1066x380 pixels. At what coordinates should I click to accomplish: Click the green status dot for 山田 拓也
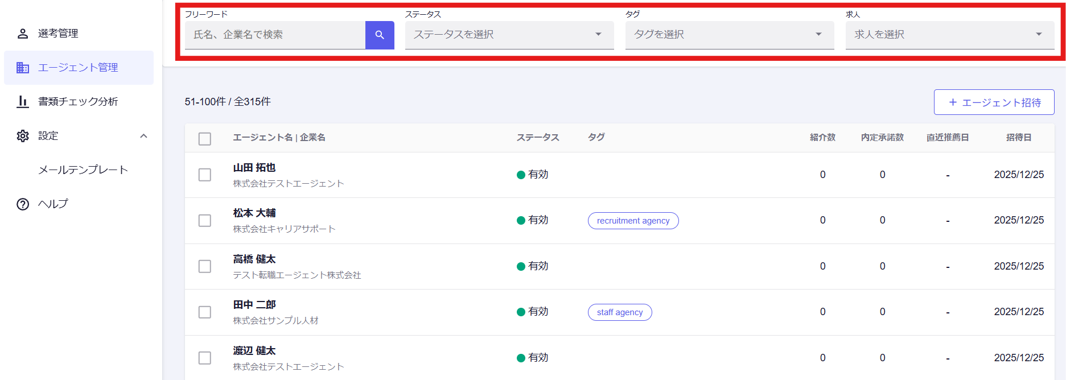(521, 175)
